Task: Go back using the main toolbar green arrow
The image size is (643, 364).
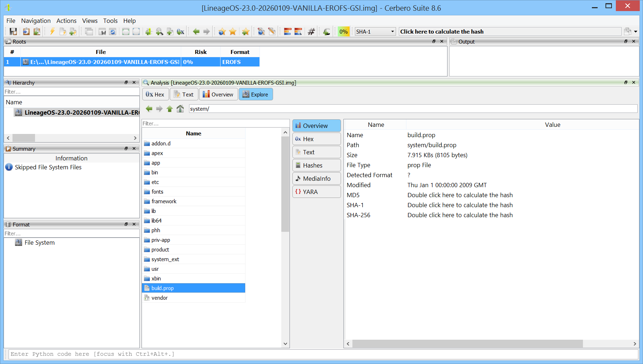Action: [196, 32]
